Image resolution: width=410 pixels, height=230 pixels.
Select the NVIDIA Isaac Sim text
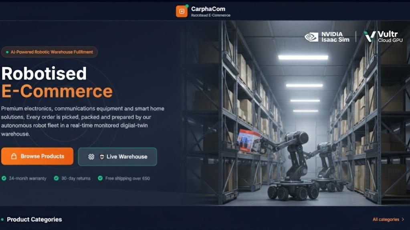click(x=335, y=37)
